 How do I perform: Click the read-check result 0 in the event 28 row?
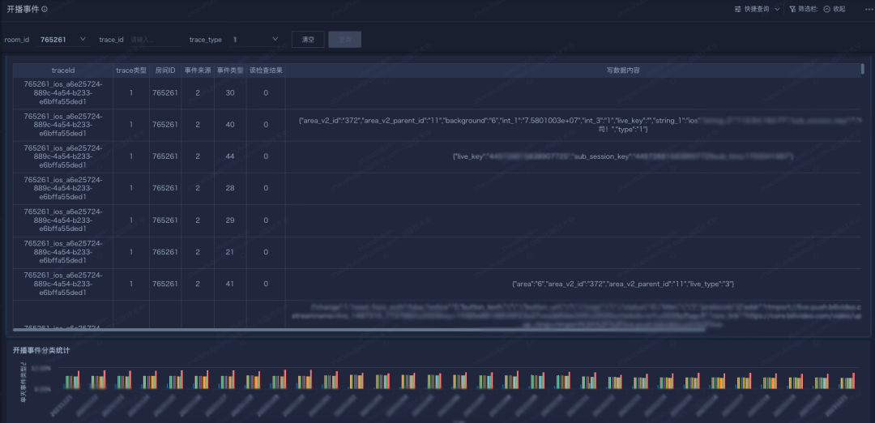pos(266,189)
